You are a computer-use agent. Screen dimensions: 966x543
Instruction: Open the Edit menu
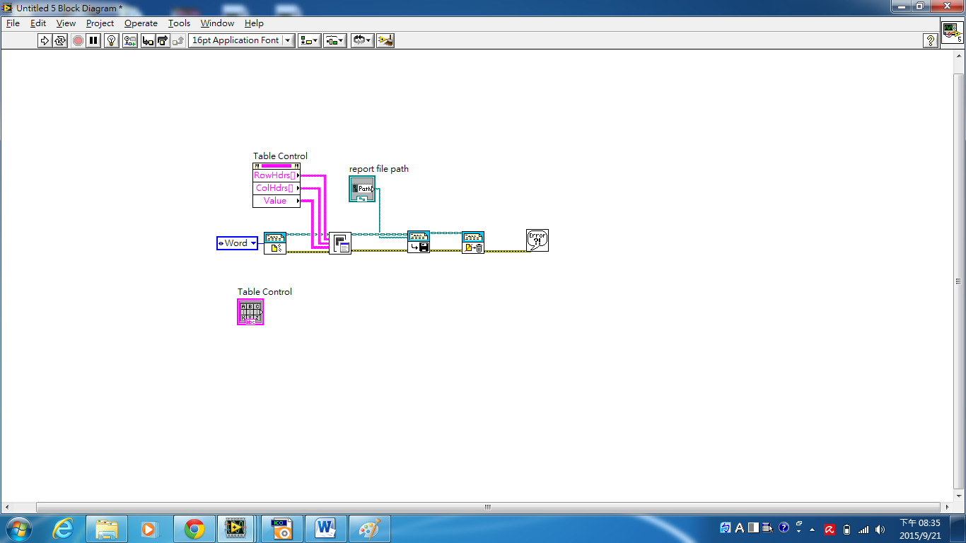(x=38, y=23)
